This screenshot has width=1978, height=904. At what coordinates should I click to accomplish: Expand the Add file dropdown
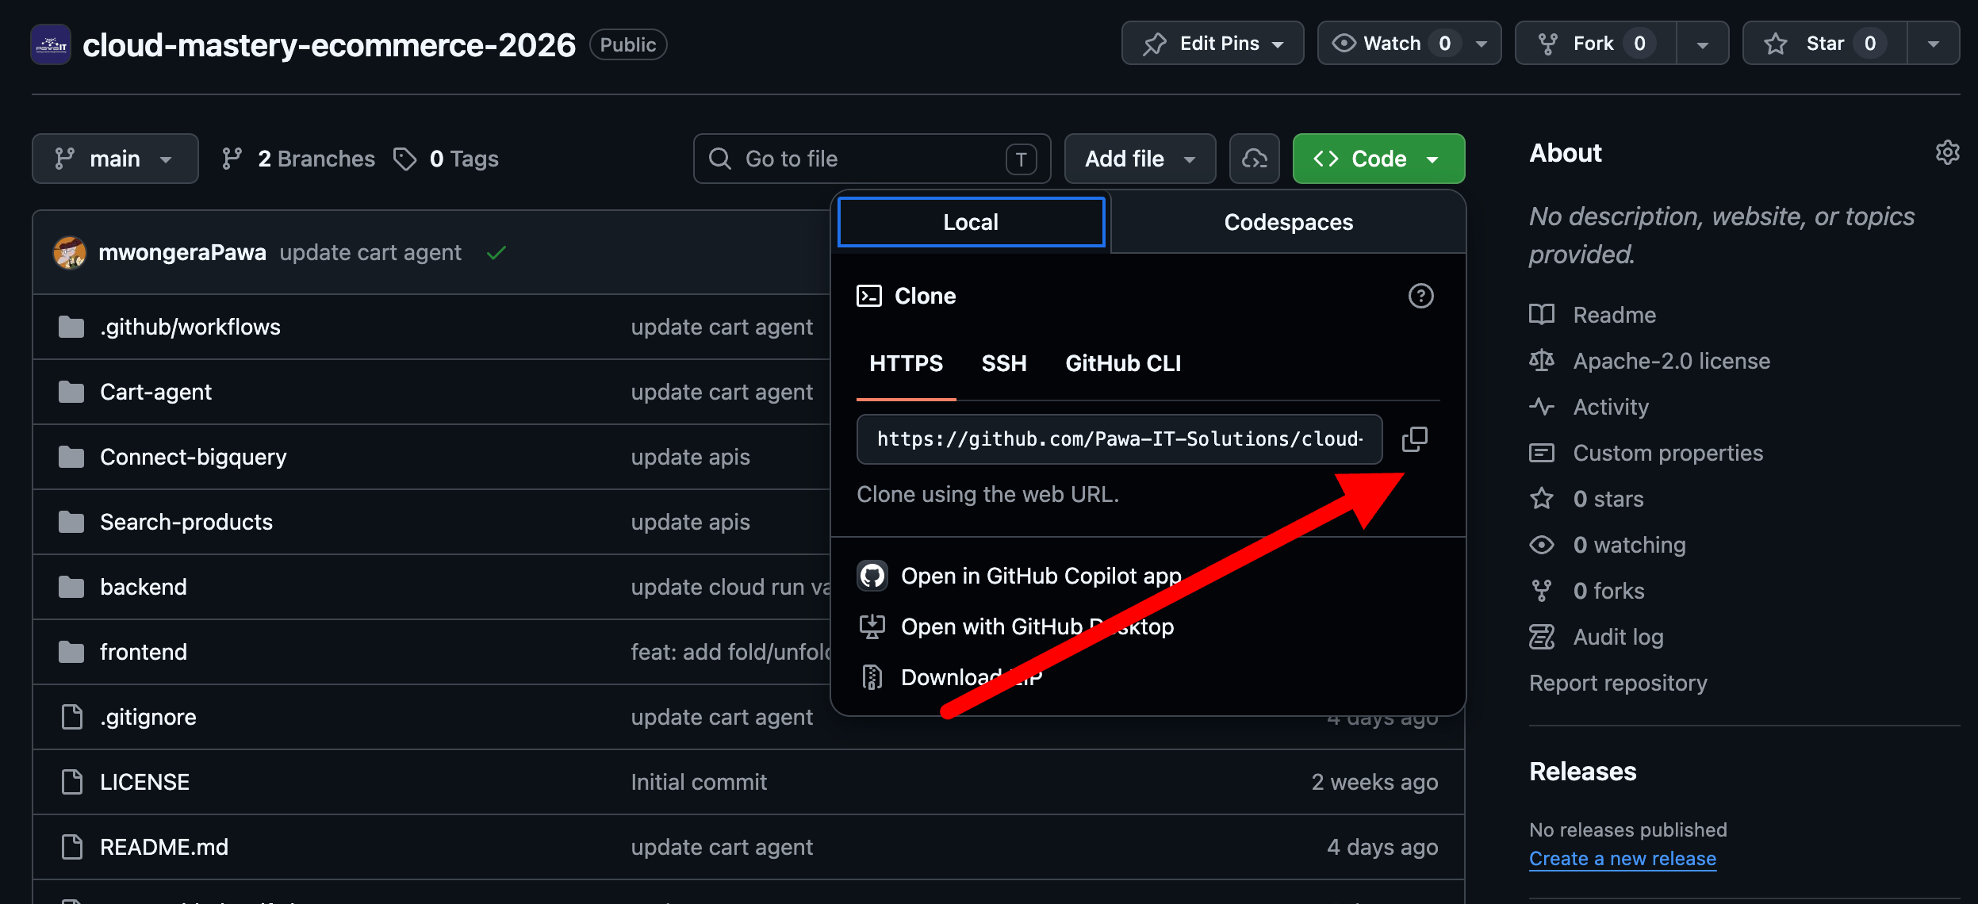coord(1140,159)
